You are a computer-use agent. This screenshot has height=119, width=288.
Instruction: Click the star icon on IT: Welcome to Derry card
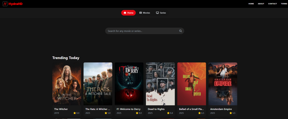pyautogui.click(x=137, y=113)
